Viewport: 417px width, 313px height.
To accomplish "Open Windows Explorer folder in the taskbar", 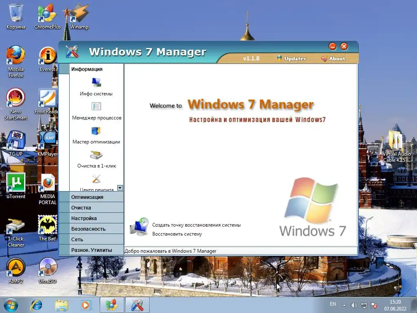I will coord(61,305).
